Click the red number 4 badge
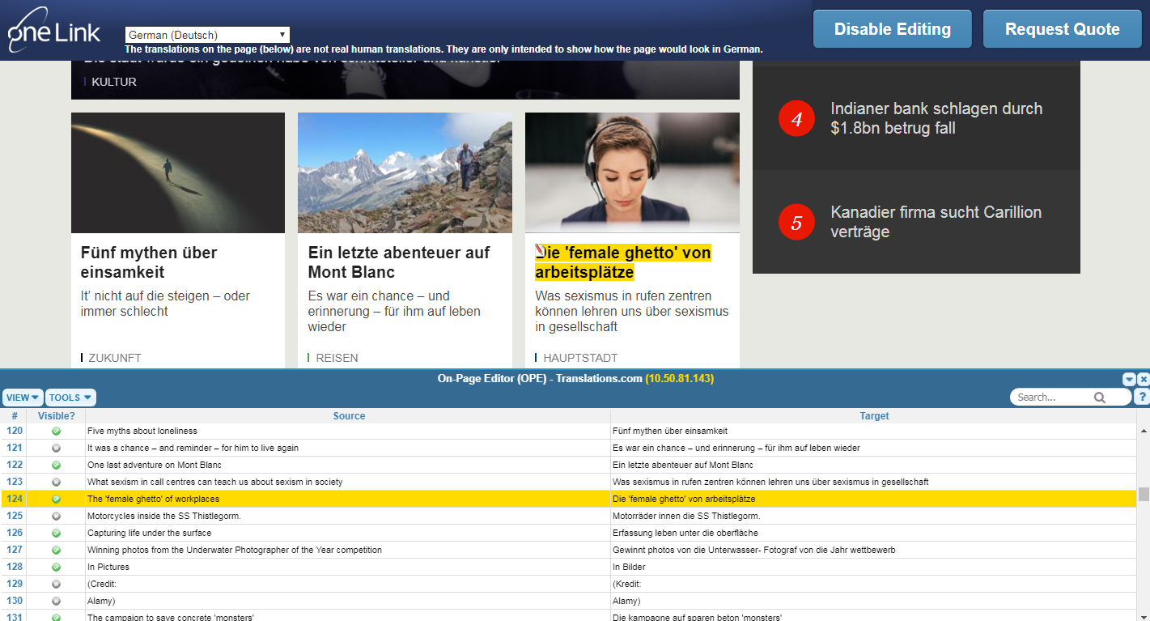1150x621 pixels. point(796,119)
